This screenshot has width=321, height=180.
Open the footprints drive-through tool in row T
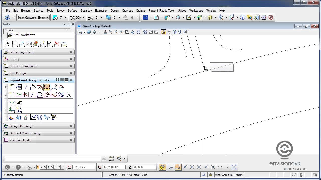[x=40, y=117]
